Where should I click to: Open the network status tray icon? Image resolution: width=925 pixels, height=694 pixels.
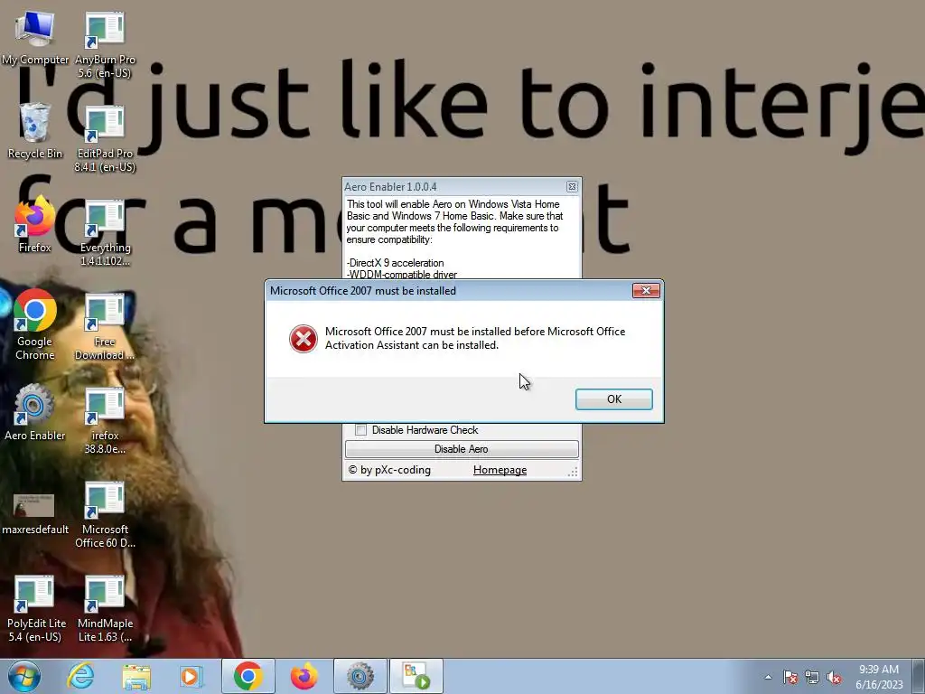(812, 677)
